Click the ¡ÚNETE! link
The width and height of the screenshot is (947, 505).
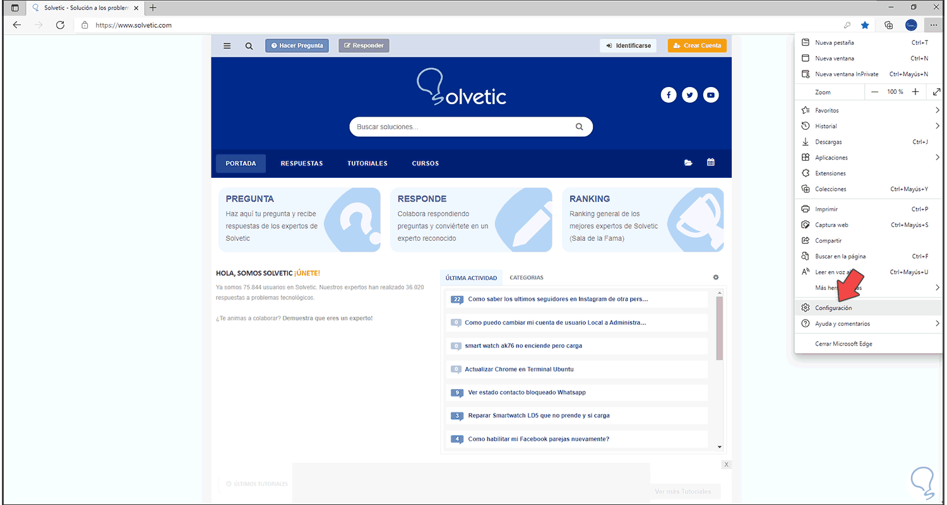coord(307,273)
